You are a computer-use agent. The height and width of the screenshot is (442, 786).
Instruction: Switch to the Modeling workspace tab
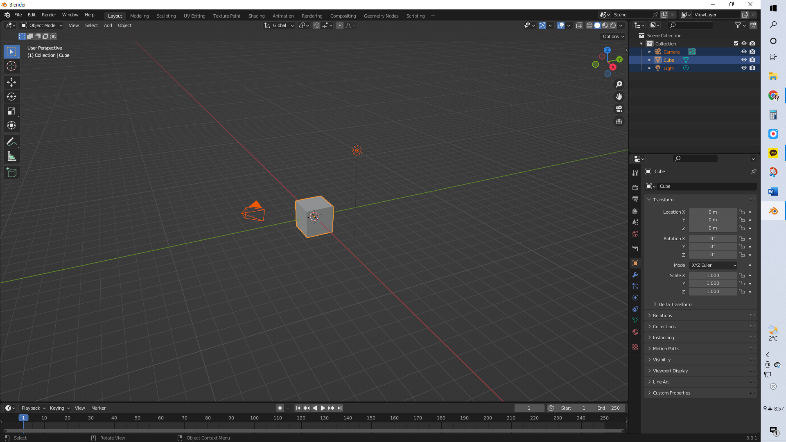coord(139,16)
